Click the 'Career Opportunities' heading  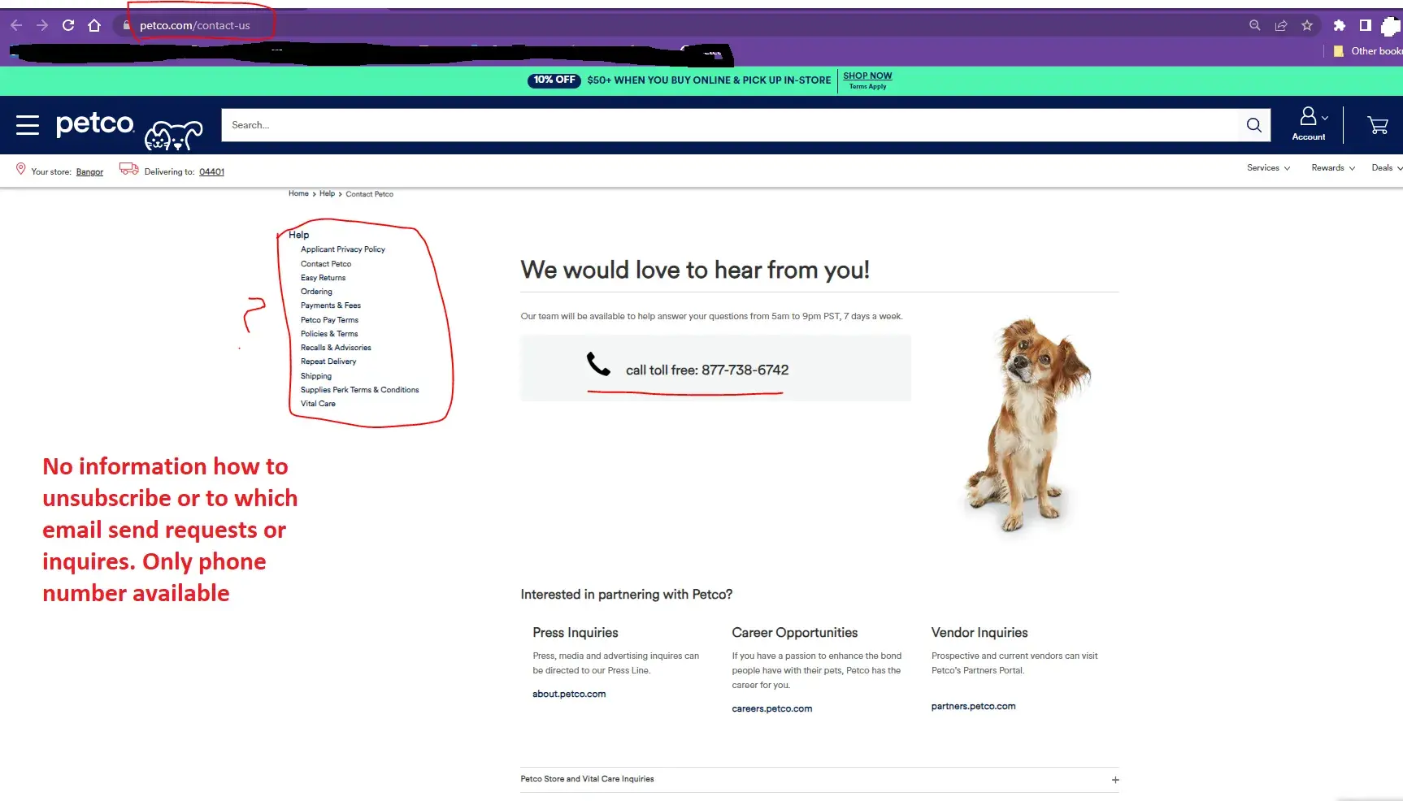coord(794,633)
